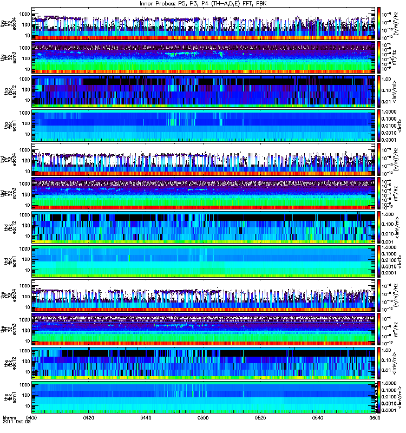Click the color bar beside tha edc34 panel
Image resolution: width=406 pixels, height=433 pixels.
tap(379, 23)
